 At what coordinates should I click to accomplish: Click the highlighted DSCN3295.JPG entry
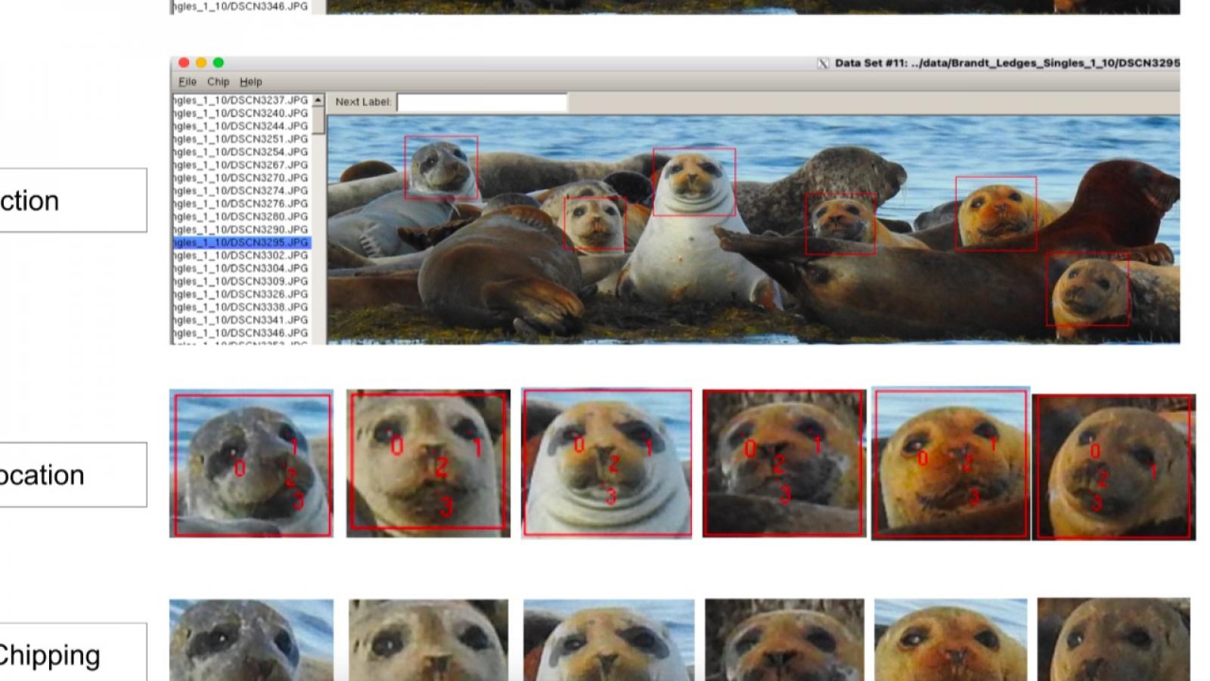[241, 242]
